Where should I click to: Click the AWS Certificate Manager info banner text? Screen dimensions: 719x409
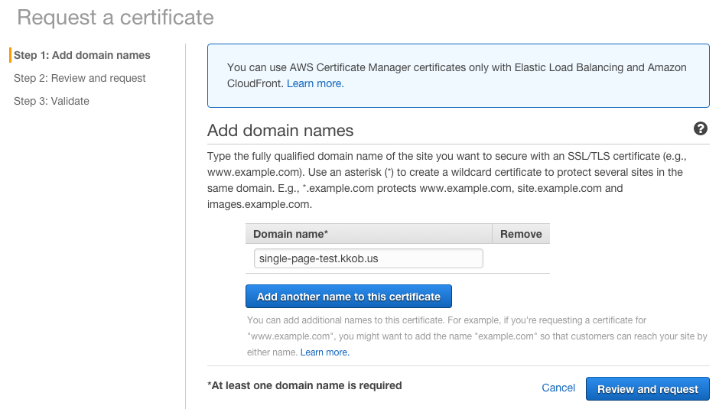click(x=457, y=68)
